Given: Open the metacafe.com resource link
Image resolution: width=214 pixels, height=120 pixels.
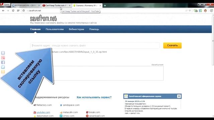Looking at the screenshot, I should tap(70, 112).
